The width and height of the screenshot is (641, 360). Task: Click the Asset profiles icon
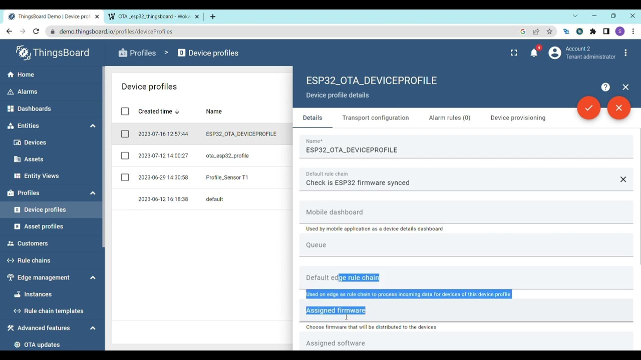[x=18, y=226]
